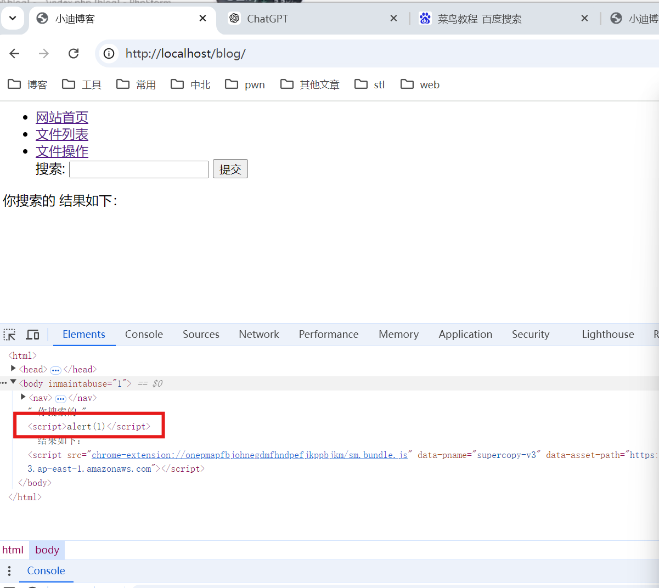Image resolution: width=659 pixels, height=588 pixels.
Task: Click the ChatGPT tab favicon
Action: 234,18
